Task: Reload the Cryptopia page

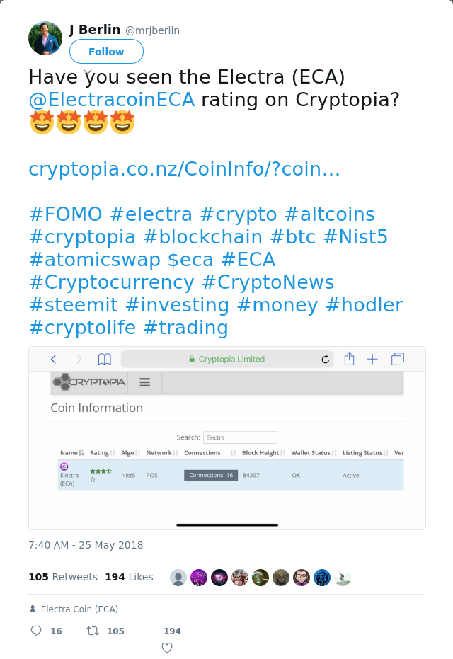Action: pyautogui.click(x=324, y=359)
